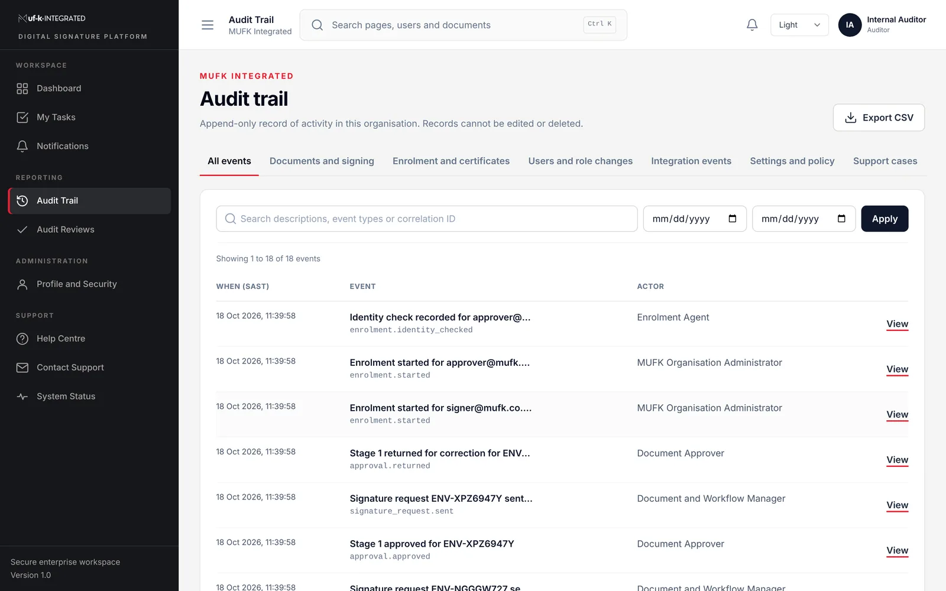Screen dimensions: 946x591
Task: Click the Apply filter button
Action: (885, 219)
